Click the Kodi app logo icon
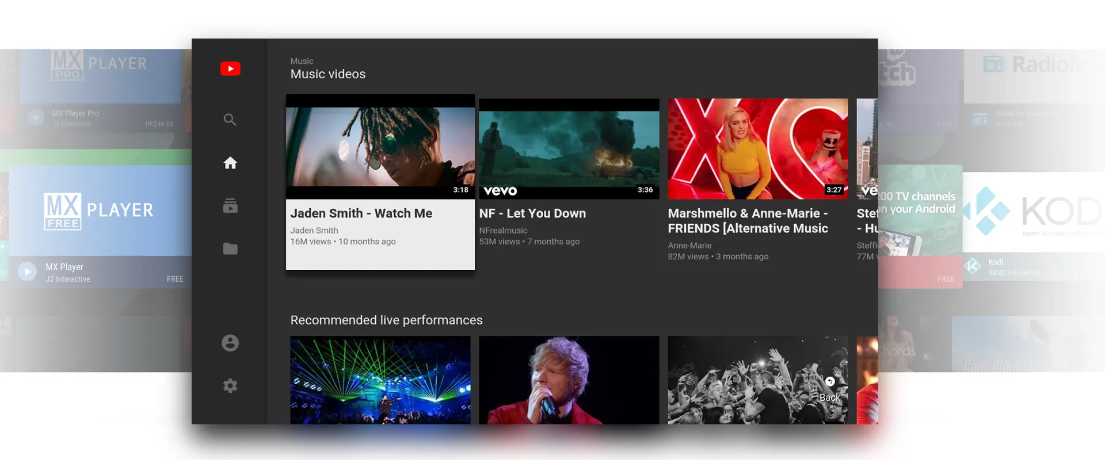1105x460 pixels. (973, 266)
